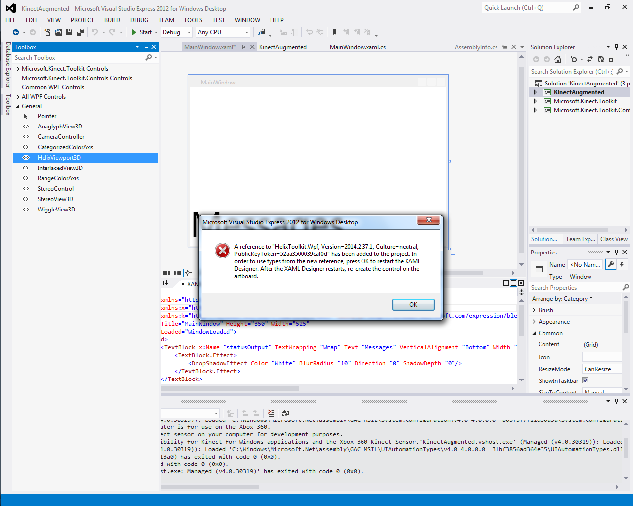Switch to the Team Explorer tab

581,239
